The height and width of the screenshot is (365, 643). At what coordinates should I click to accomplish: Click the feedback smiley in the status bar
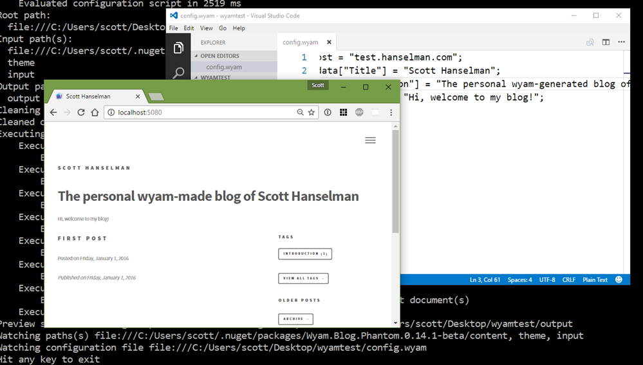(x=619, y=280)
